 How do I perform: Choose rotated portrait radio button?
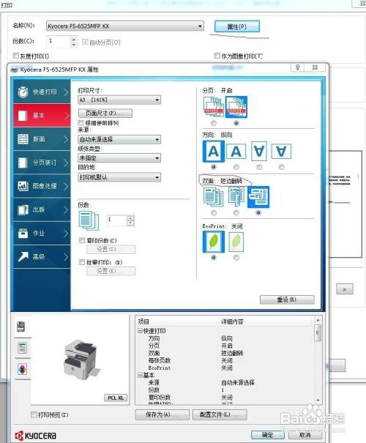point(259,167)
